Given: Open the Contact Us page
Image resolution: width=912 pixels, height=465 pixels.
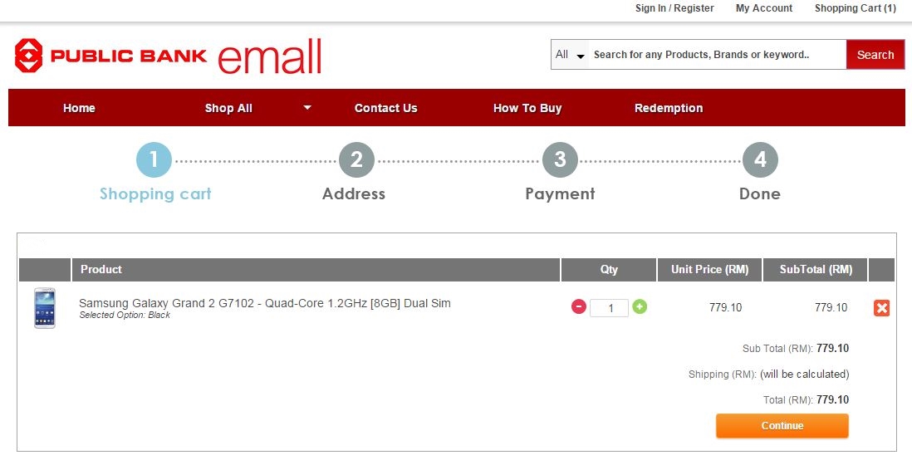Looking at the screenshot, I should [x=385, y=108].
